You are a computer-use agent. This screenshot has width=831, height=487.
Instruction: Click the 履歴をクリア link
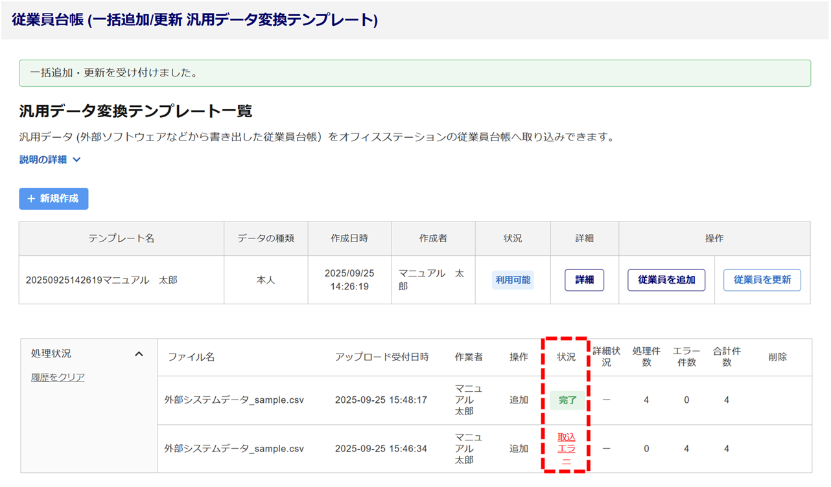coord(58,377)
